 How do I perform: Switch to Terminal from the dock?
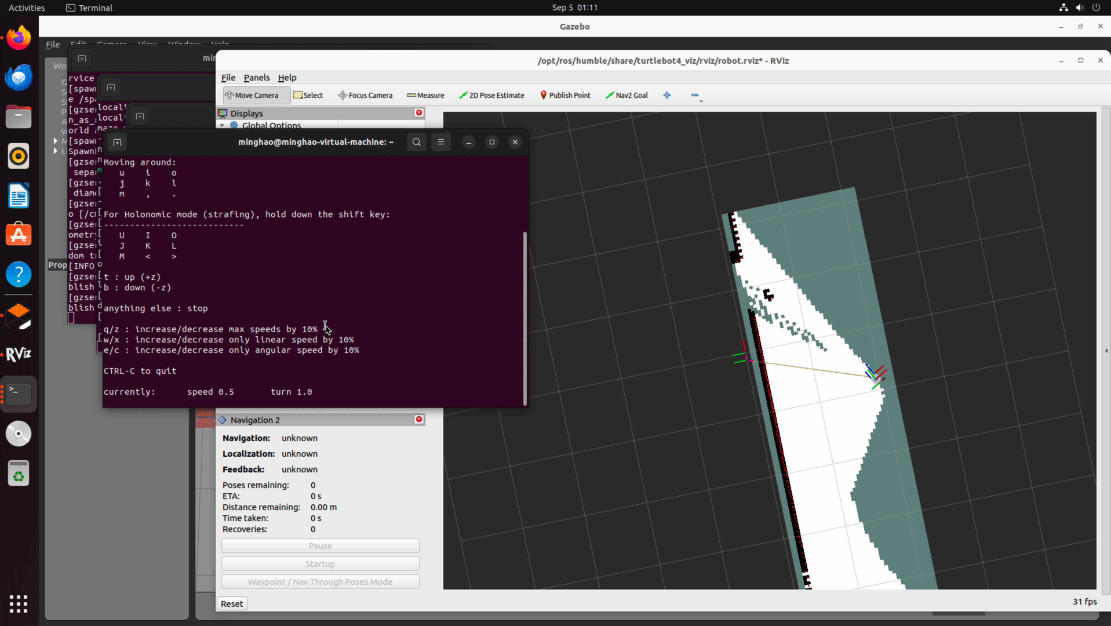pos(19,394)
